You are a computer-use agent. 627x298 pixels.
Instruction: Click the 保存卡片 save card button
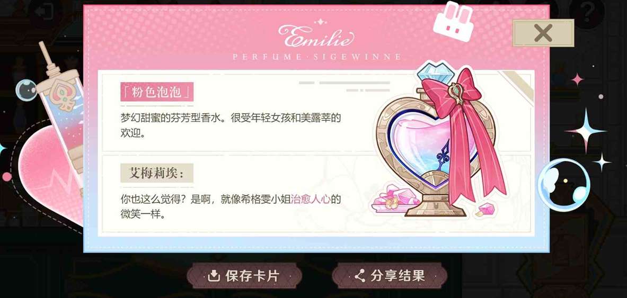pos(244,276)
